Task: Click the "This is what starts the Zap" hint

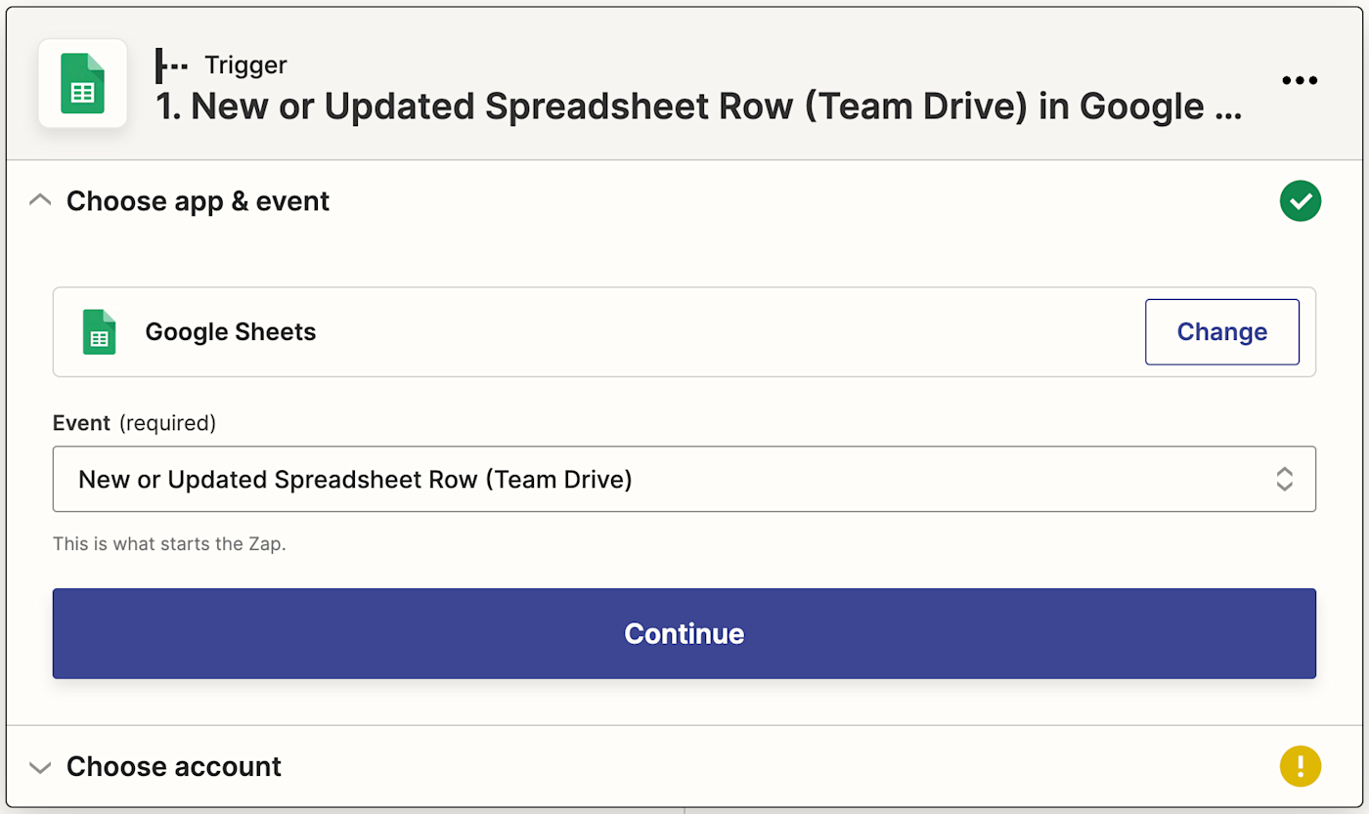Action: (169, 544)
